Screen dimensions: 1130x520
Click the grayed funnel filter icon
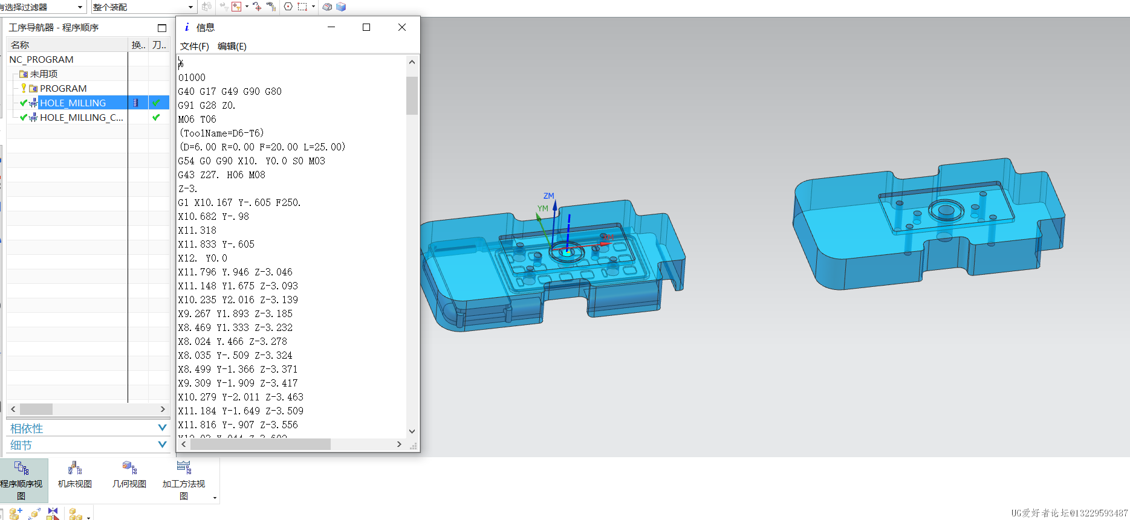[x=224, y=7]
